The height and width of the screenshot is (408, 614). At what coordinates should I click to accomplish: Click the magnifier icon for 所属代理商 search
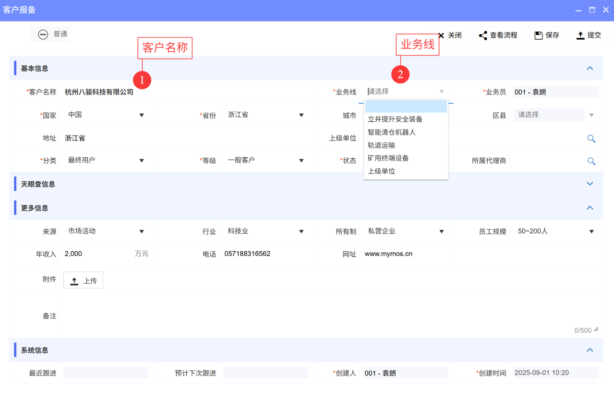point(591,161)
